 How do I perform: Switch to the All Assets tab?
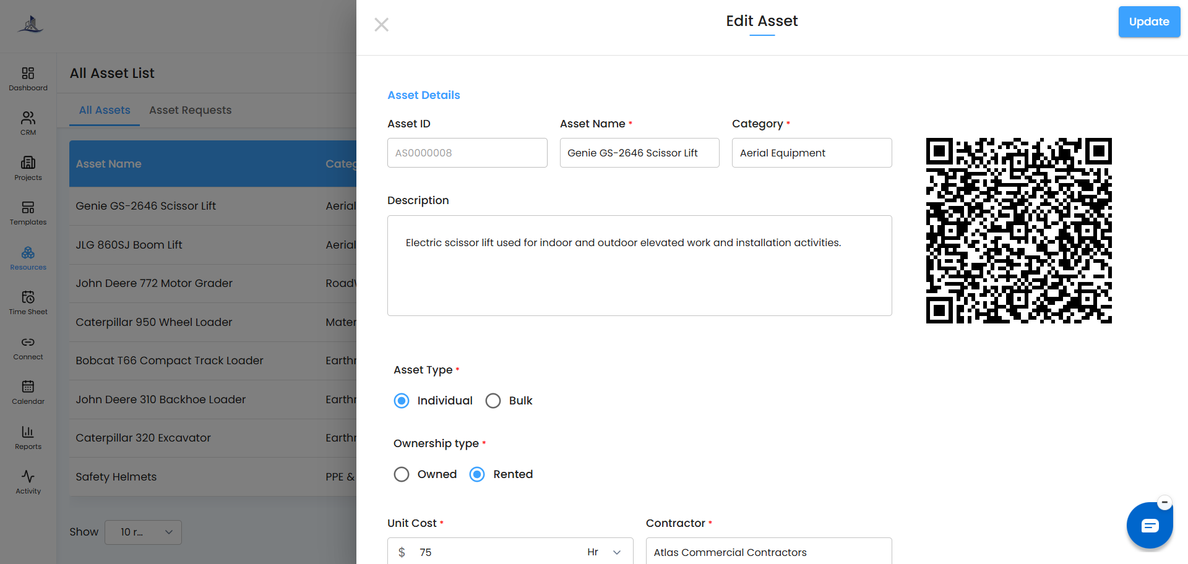click(105, 110)
